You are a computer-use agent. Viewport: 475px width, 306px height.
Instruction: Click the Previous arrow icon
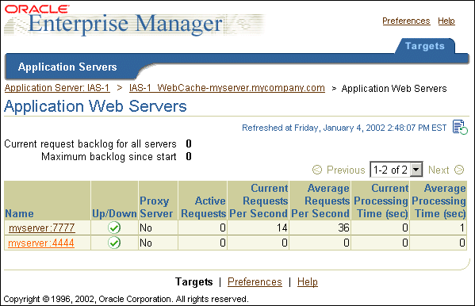tap(317, 170)
